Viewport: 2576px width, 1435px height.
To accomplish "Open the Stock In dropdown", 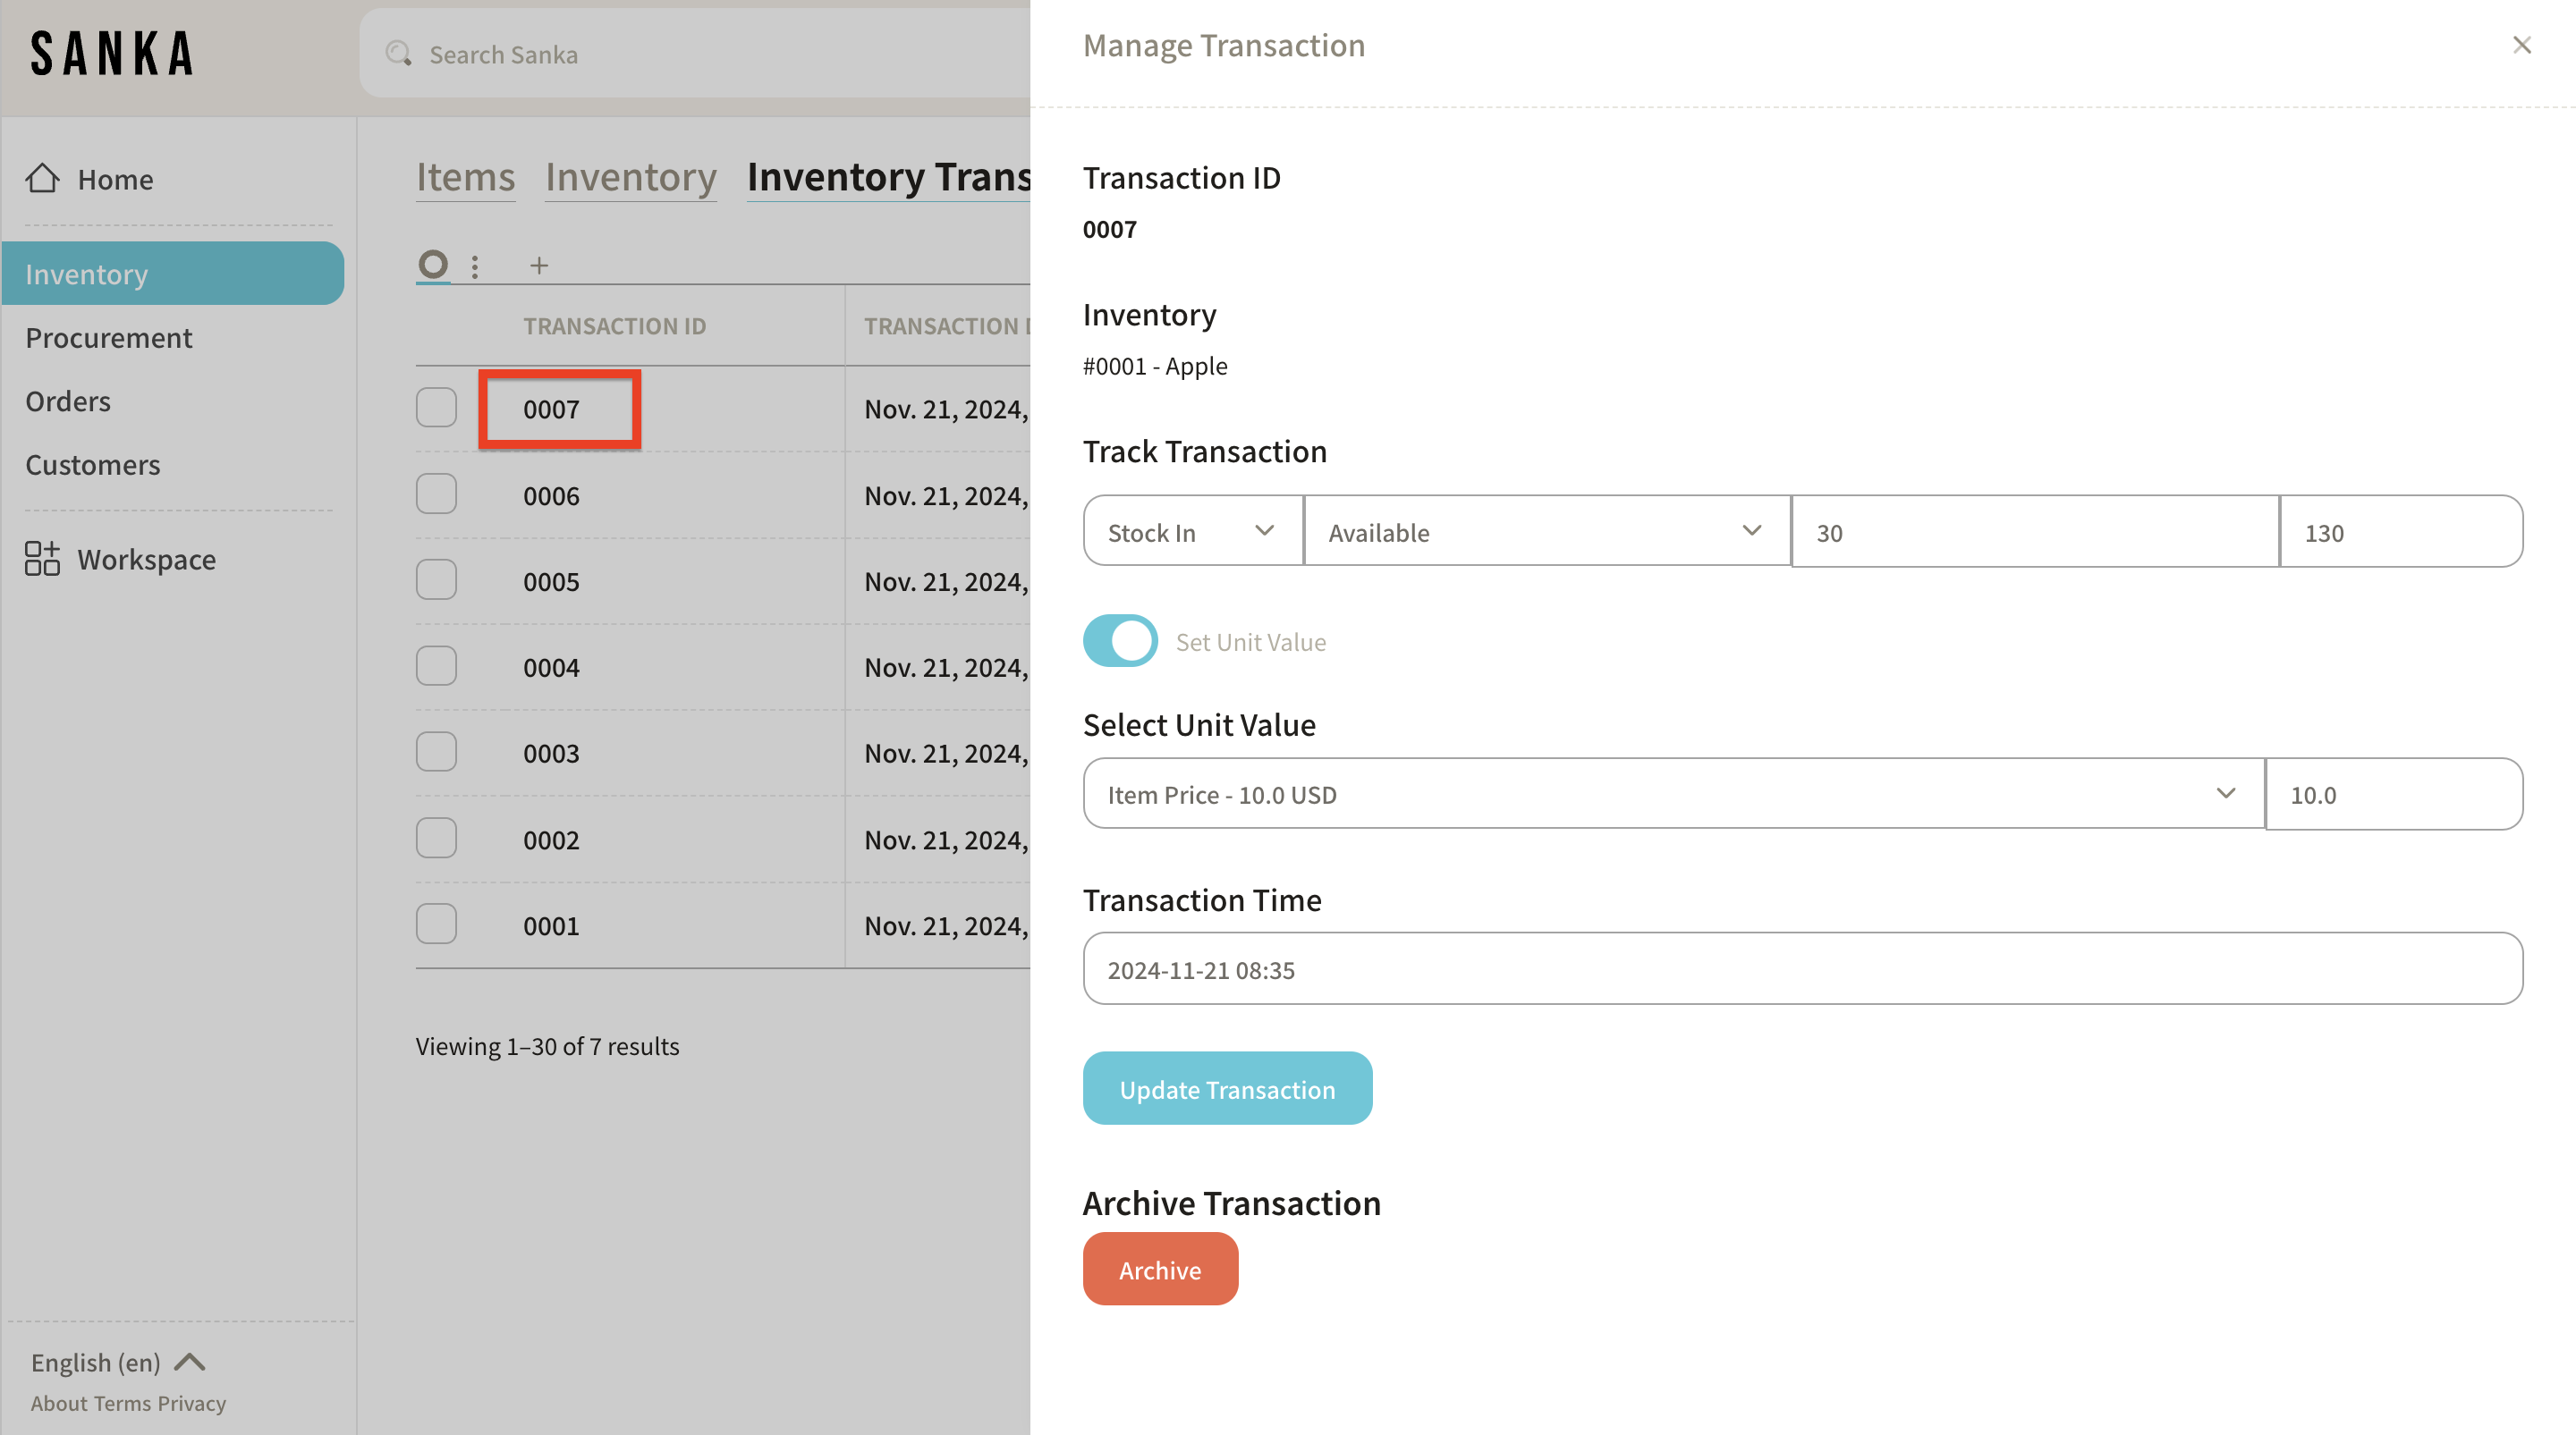I will (x=1192, y=532).
